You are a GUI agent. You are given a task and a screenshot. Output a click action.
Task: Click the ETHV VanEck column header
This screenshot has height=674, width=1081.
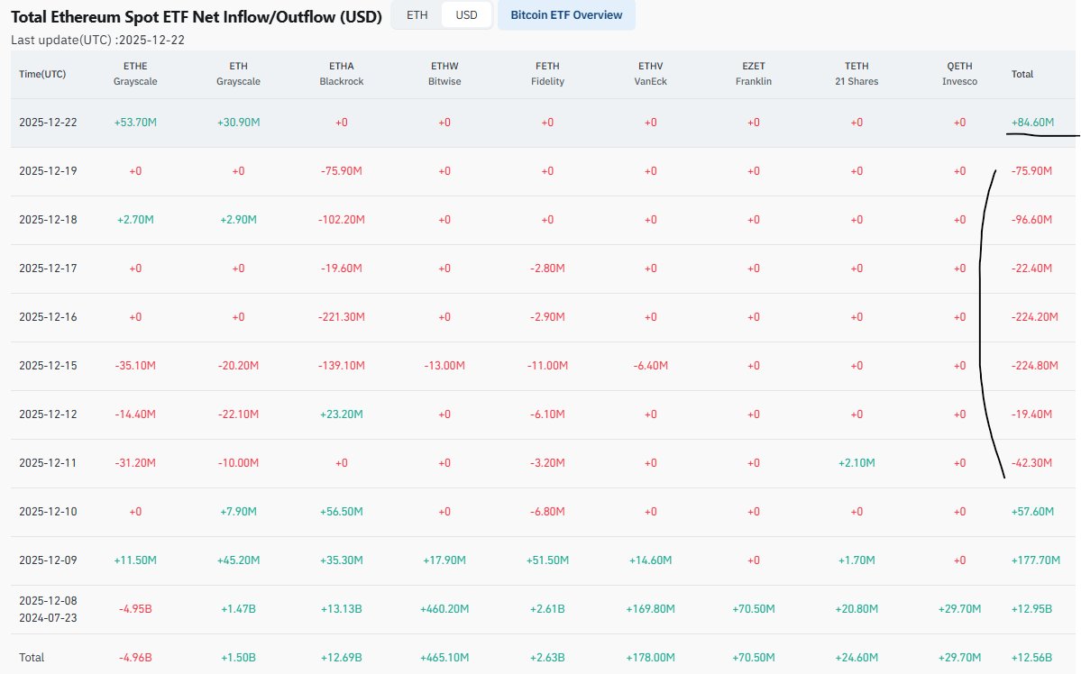point(650,74)
